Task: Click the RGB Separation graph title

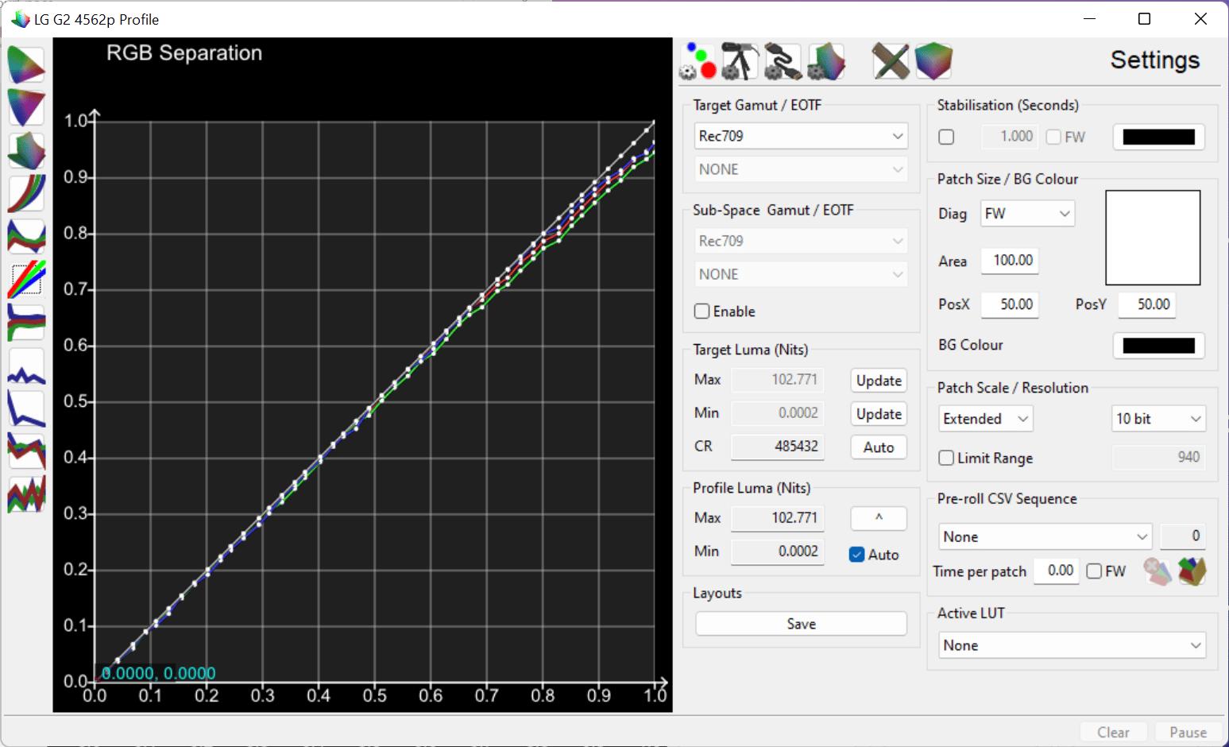Action: (184, 53)
